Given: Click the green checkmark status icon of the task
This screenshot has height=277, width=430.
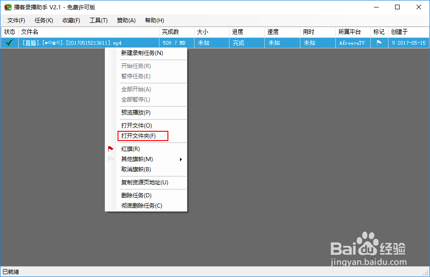Looking at the screenshot, I should 9,42.
